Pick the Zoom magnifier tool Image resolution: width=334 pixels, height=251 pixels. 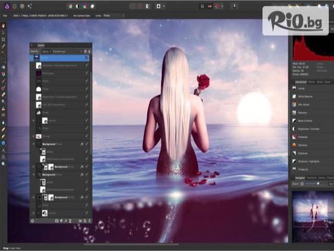pyautogui.click(x=4, y=164)
